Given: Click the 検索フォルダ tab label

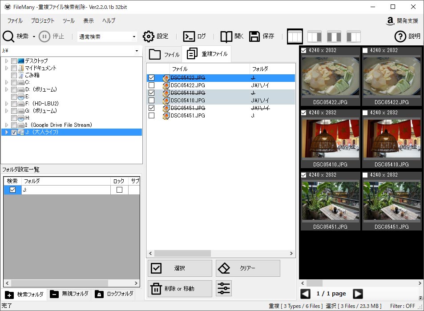Looking at the screenshot, I should 30,294.
